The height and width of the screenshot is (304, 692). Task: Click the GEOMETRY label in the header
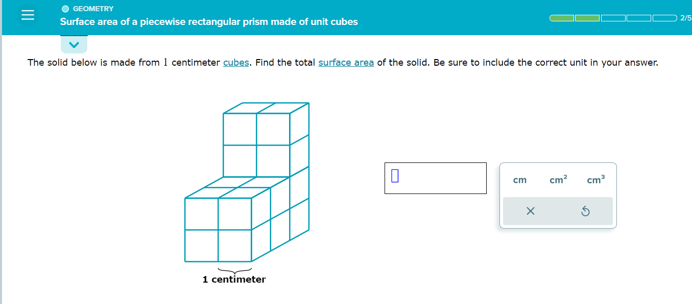[x=93, y=8]
